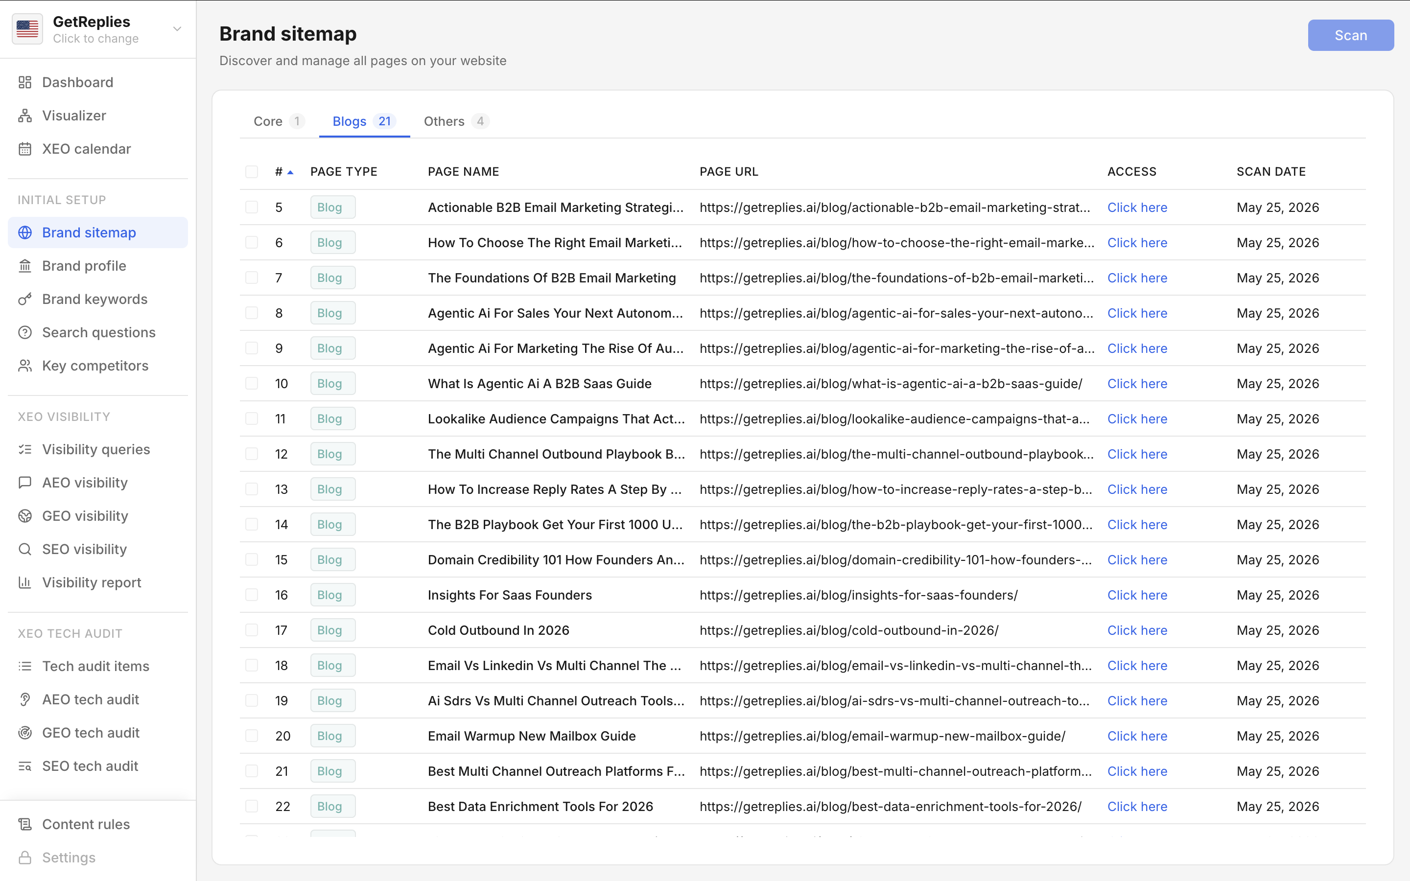
Task: Click the Content rules scroll icon
Action: 24,824
